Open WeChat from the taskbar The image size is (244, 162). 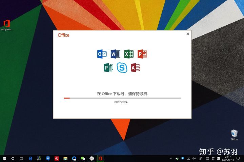(83, 158)
